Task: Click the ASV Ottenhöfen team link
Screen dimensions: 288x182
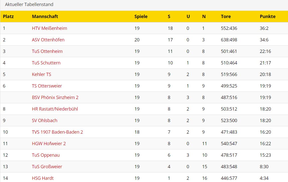Action: (x=48, y=40)
